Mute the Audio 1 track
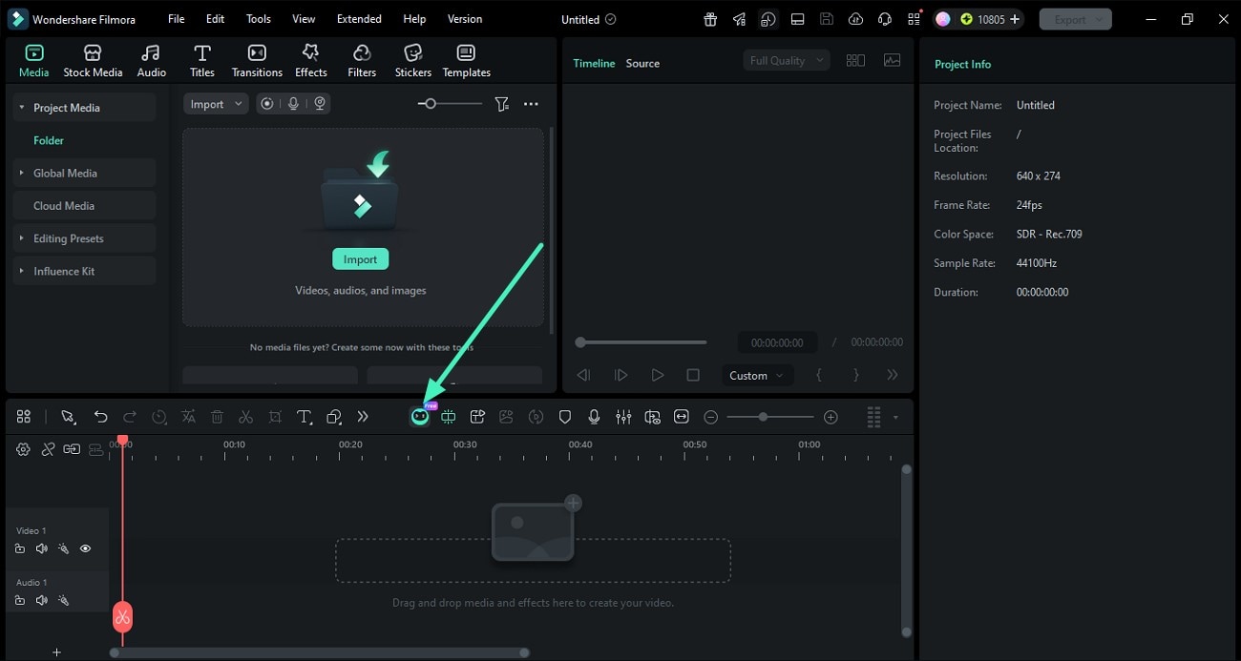 point(41,600)
